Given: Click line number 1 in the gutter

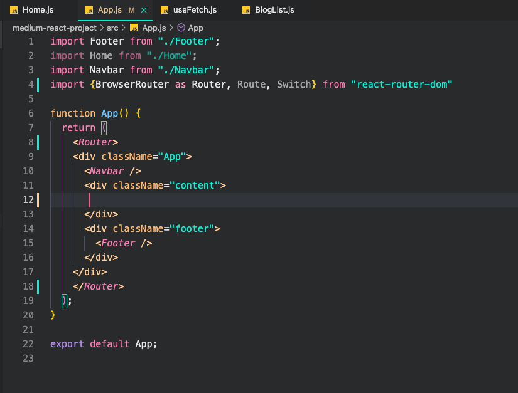Looking at the screenshot, I should point(31,41).
